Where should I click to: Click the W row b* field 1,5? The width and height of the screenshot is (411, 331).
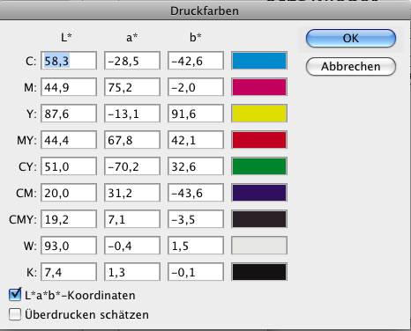[196, 246]
